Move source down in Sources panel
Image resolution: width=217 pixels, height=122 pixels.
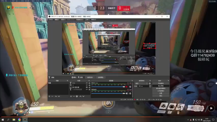point(83,96)
